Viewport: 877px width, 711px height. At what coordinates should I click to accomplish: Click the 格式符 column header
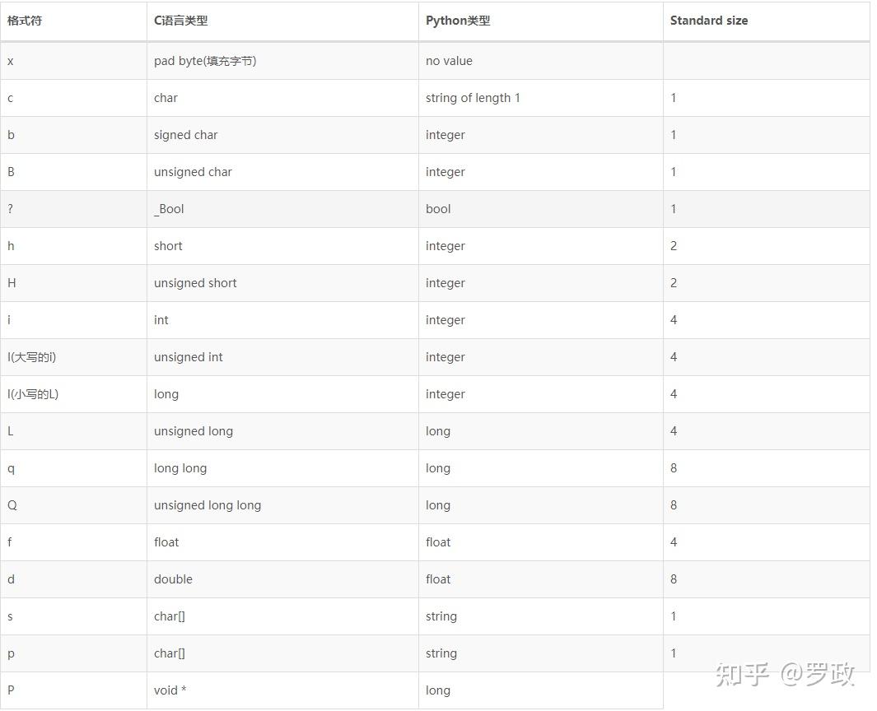25,21
